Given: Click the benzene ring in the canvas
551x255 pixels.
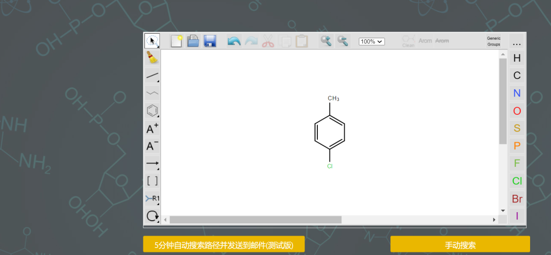Looking at the screenshot, I should [330, 133].
